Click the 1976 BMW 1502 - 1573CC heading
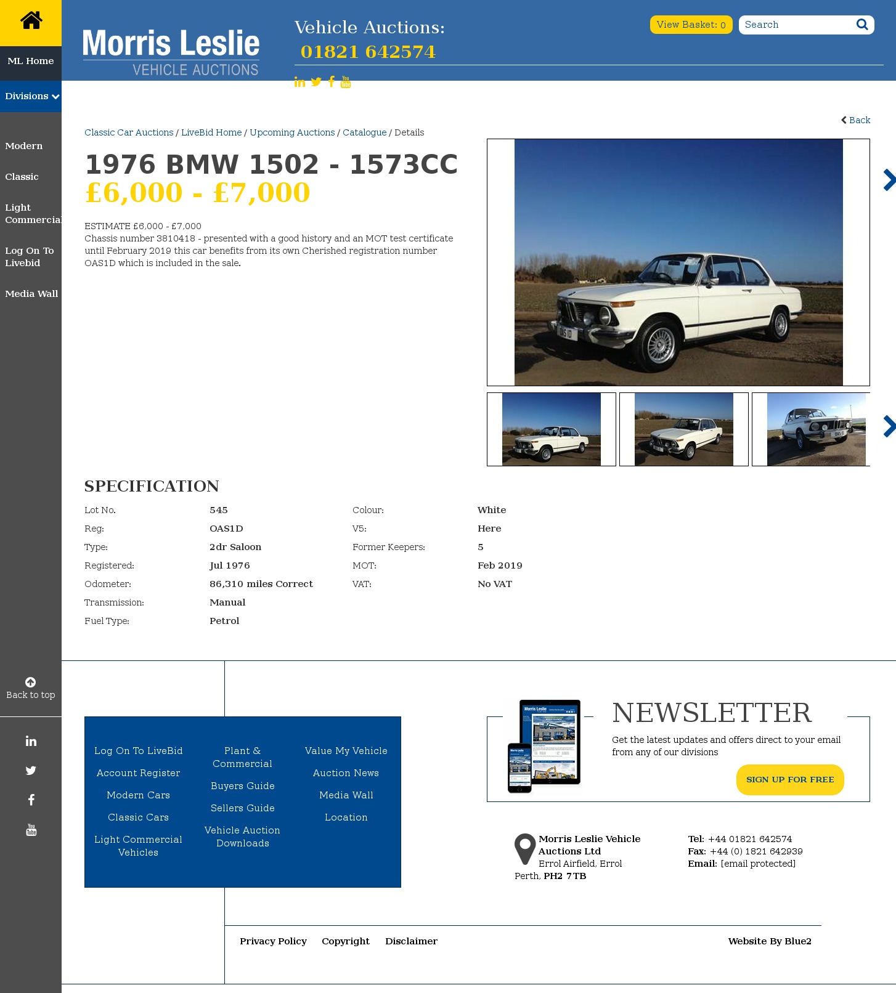896x993 pixels. tap(271, 164)
